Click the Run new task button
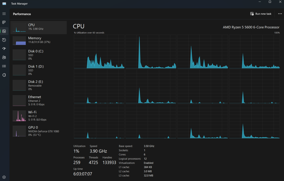Image resolution: width=284 pixels, height=181 pixels. pyautogui.click(x=261, y=14)
